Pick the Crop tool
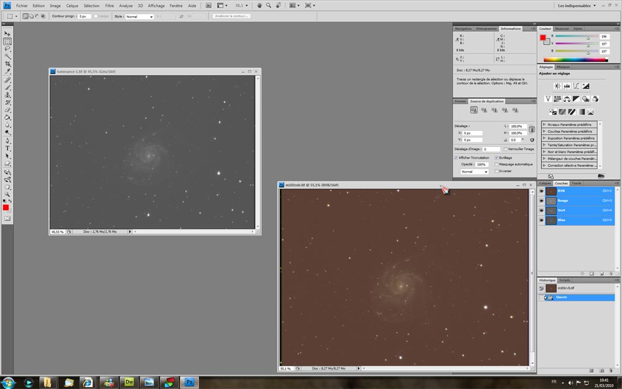The image size is (622, 389). coord(7,64)
